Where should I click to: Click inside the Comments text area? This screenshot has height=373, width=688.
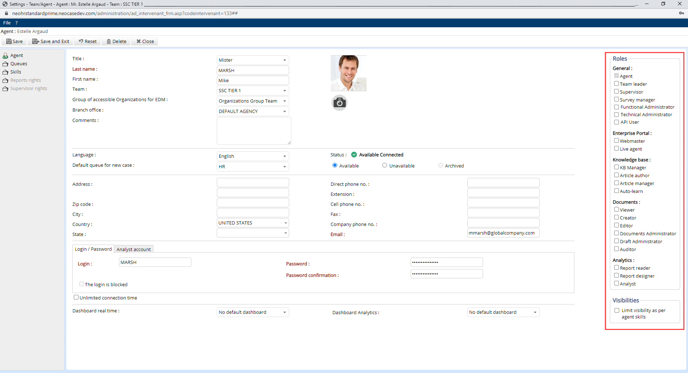253,131
